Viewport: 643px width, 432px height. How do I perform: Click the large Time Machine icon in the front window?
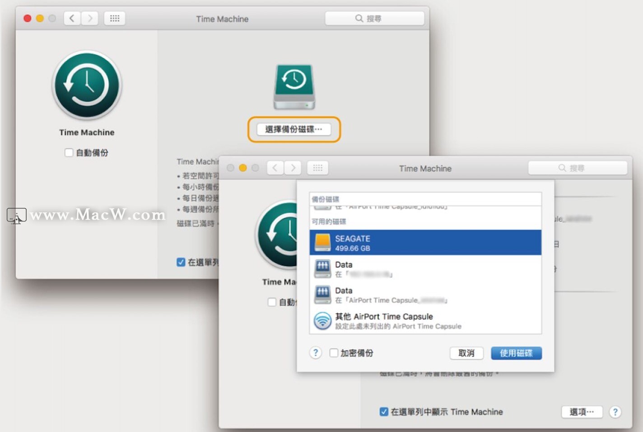click(x=276, y=235)
